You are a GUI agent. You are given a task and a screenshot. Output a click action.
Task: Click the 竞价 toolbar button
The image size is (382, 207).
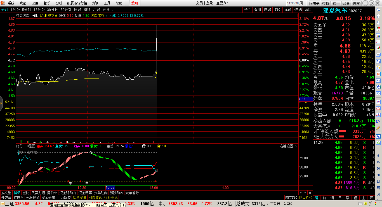pos(247,9)
